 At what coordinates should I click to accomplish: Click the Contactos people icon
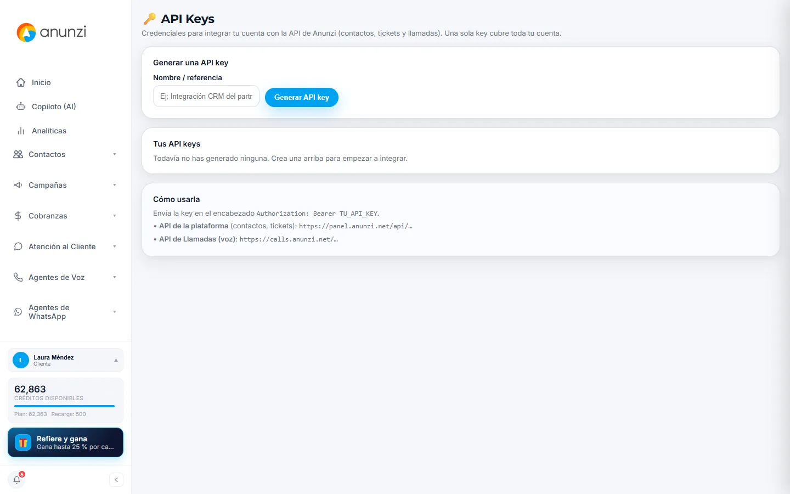(x=18, y=154)
